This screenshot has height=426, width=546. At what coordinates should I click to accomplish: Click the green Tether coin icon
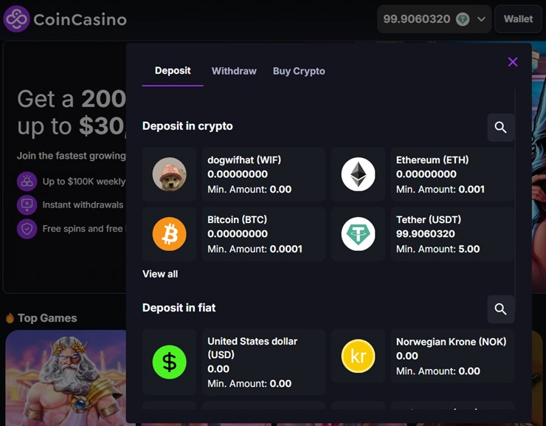tap(358, 235)
